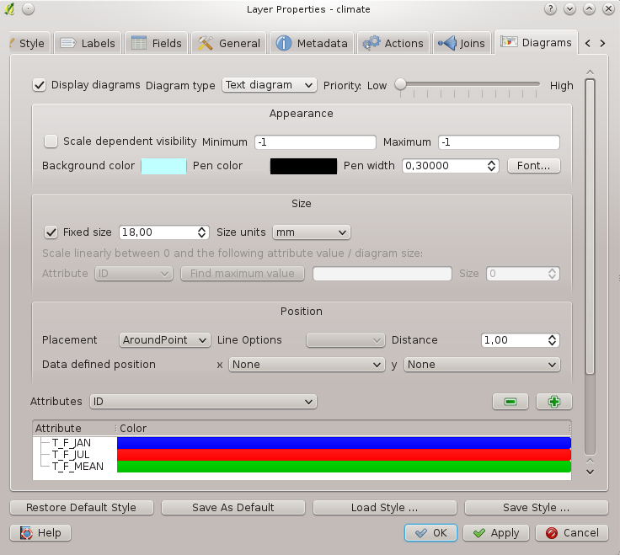Click the Minimum scale input field

pos(315,142)
